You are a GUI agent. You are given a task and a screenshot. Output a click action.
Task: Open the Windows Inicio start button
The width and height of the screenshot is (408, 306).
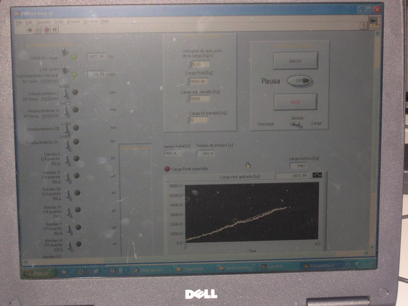tap(39, 273)
